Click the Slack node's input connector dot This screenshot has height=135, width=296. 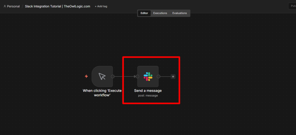pos(137,77)
